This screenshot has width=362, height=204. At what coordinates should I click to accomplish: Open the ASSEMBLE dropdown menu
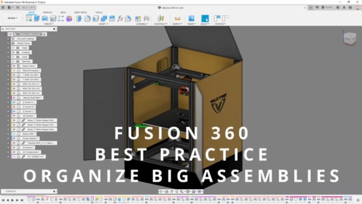pos(142,24)
